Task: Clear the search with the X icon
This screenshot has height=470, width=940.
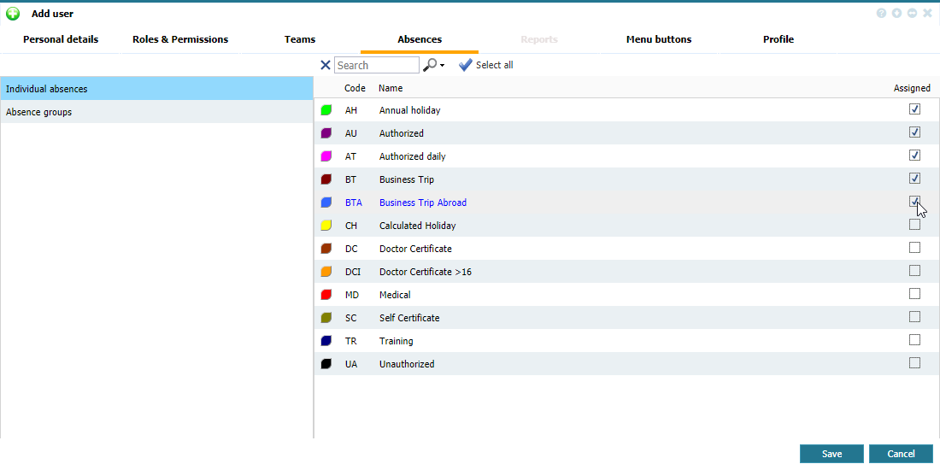Action: coord(325,65)
